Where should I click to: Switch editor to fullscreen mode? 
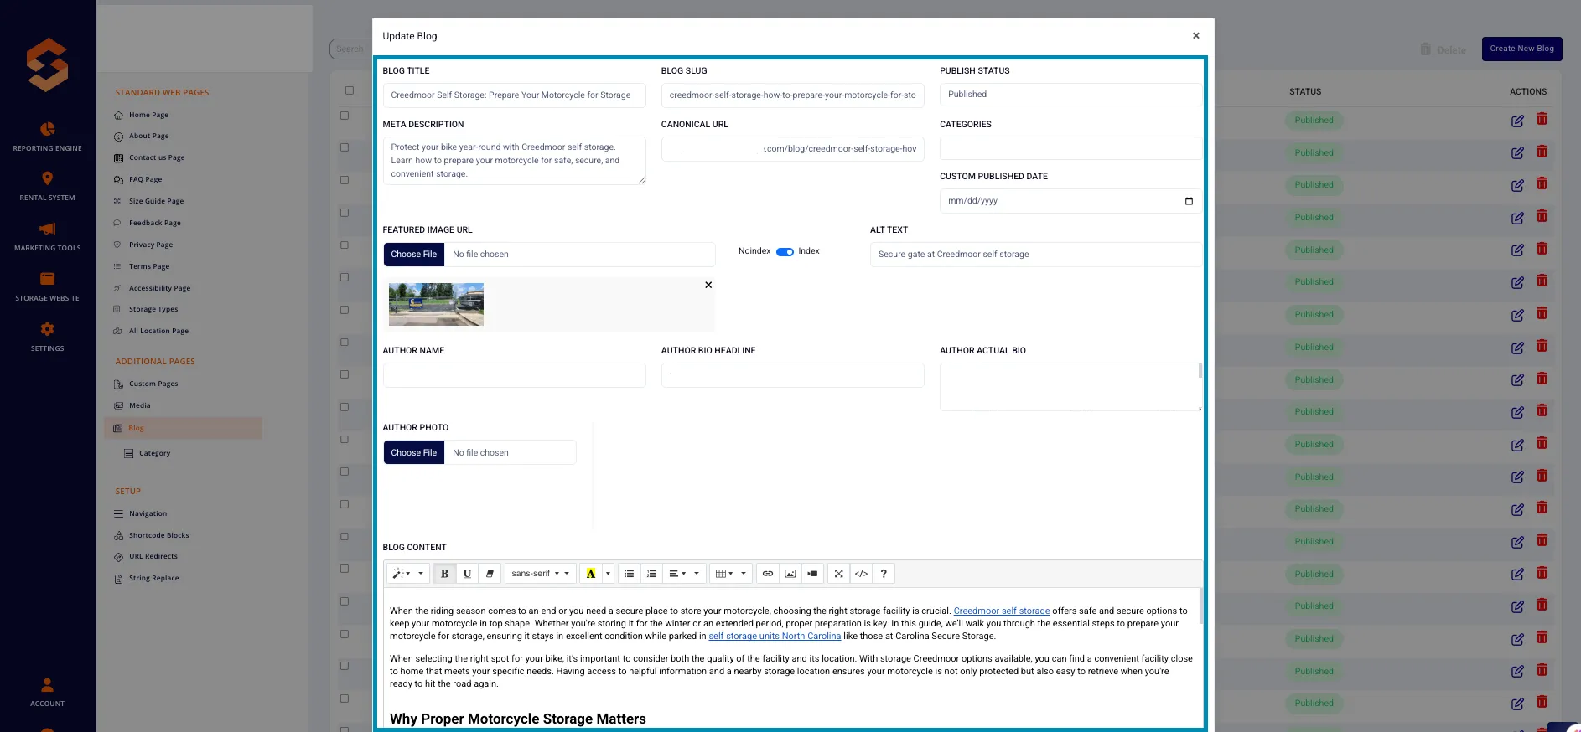coord(838,574)
